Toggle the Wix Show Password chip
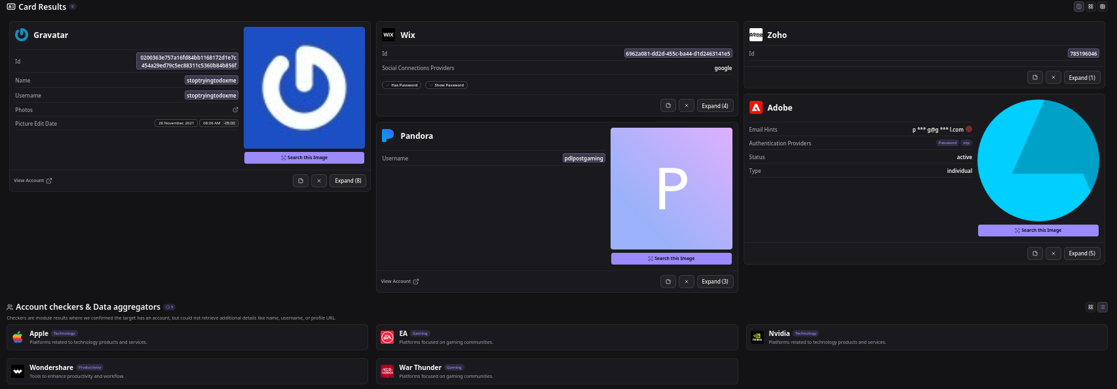The image size is (1117, 389). tap(446, 85)
